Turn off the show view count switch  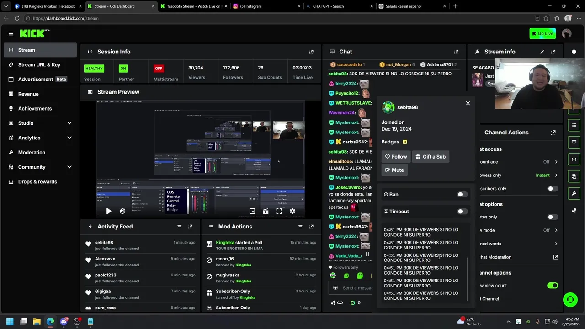click(553, 286)
